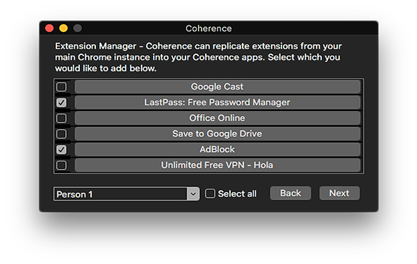Go to the Back step
Screen dimensions: 417x264
click(291, 193)
